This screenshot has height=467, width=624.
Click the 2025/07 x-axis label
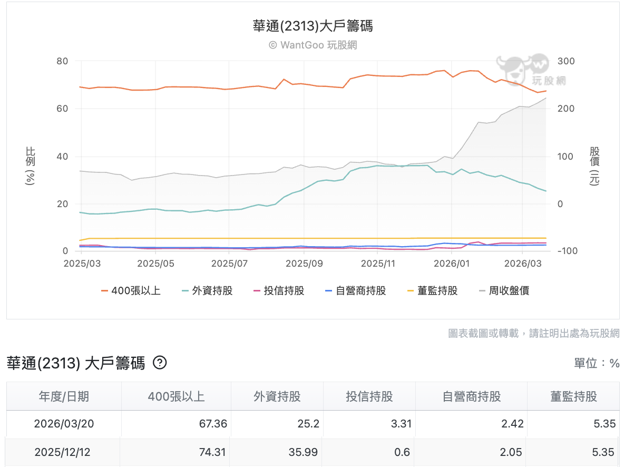229,264
